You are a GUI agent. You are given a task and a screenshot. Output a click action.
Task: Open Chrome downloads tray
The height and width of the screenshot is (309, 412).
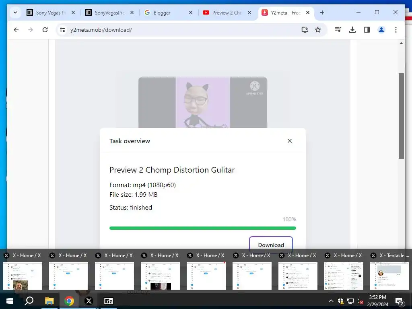pos(352,30)
